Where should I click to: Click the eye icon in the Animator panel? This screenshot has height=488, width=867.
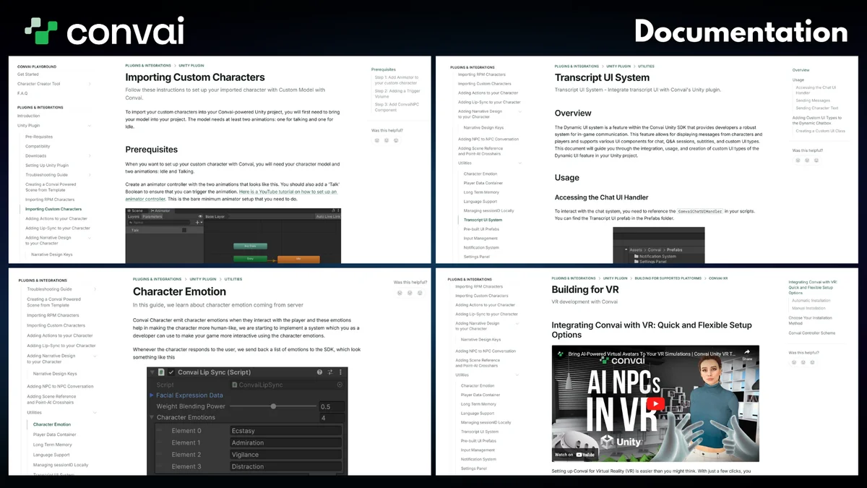(202, 216)
